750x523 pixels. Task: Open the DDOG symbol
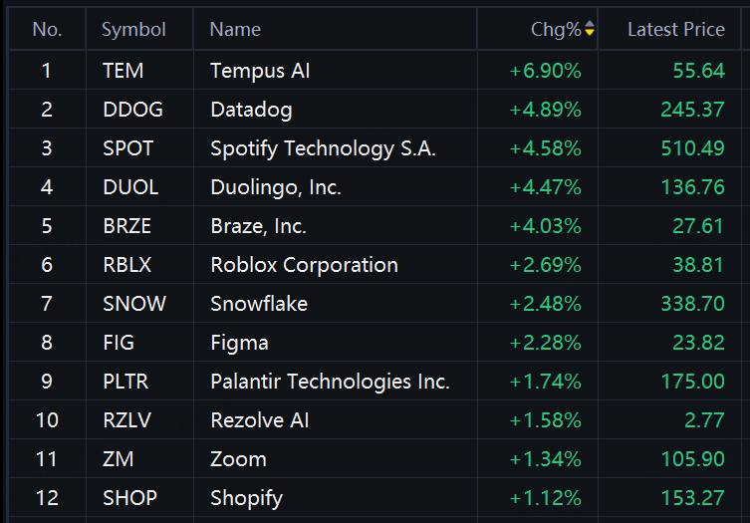click(x=133, y=110)
